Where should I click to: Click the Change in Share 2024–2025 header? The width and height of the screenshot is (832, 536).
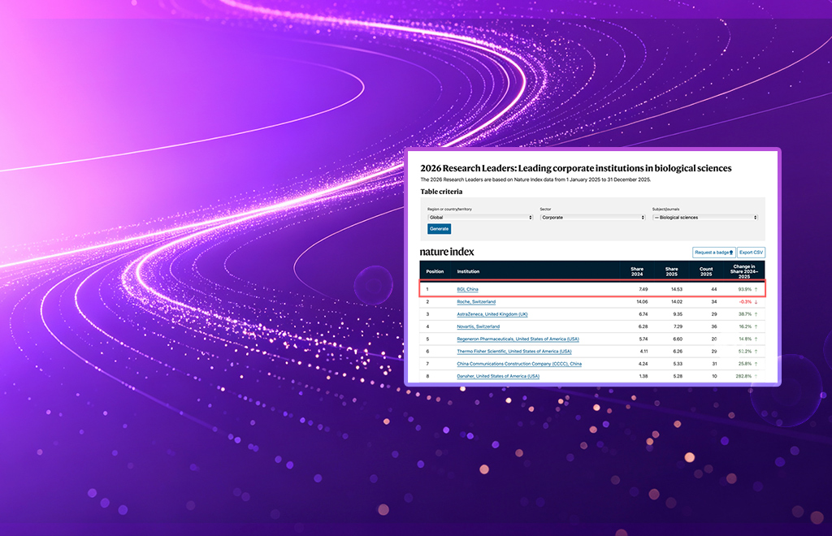[x=744, y=271]
